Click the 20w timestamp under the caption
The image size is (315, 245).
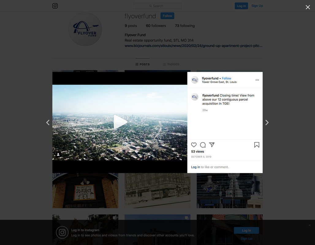(x=205, y=110)
